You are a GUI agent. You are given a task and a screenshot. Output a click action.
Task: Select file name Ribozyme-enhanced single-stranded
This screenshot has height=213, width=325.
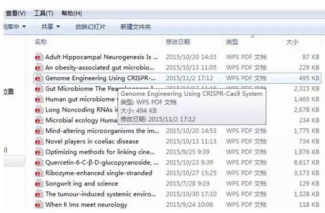[99, 173]
